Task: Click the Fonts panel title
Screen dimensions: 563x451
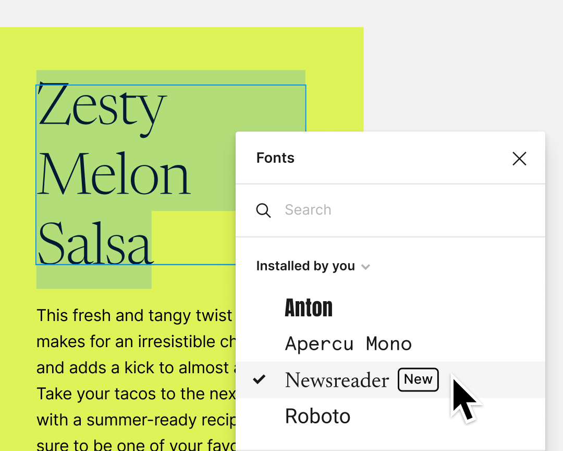Action: point(275,158)
